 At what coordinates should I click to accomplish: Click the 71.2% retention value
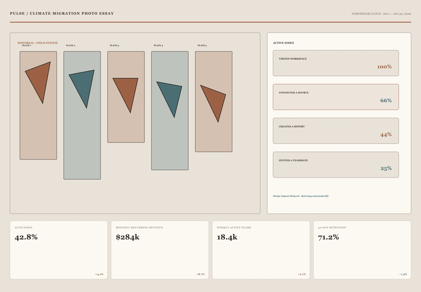(328, 237)
